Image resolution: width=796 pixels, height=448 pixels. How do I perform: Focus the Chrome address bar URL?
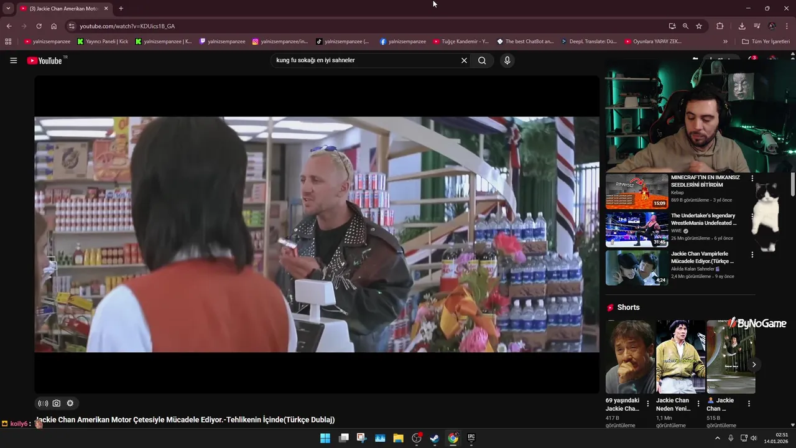tap(127, 26)
